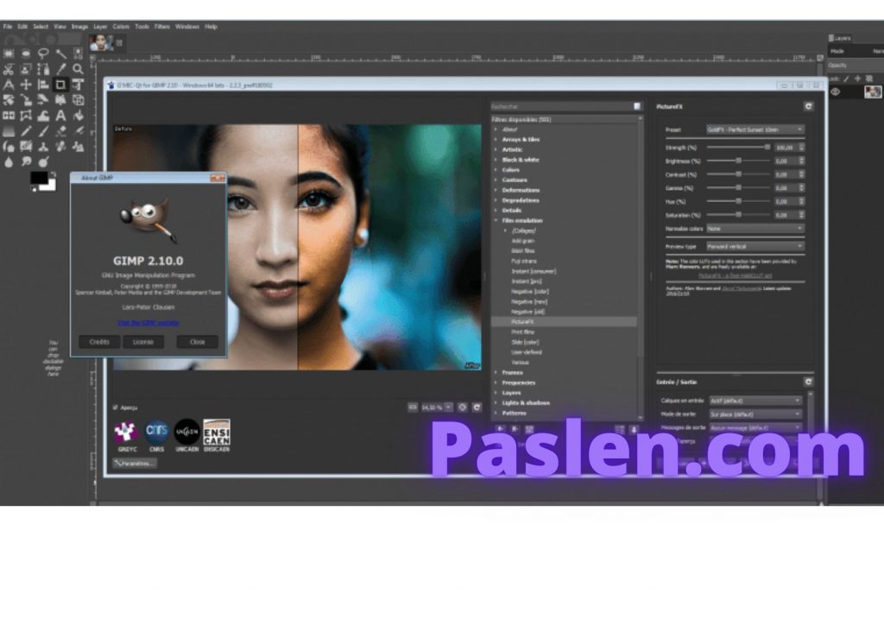Adjust the Brightness (%) slider

(x=739, y=161)
